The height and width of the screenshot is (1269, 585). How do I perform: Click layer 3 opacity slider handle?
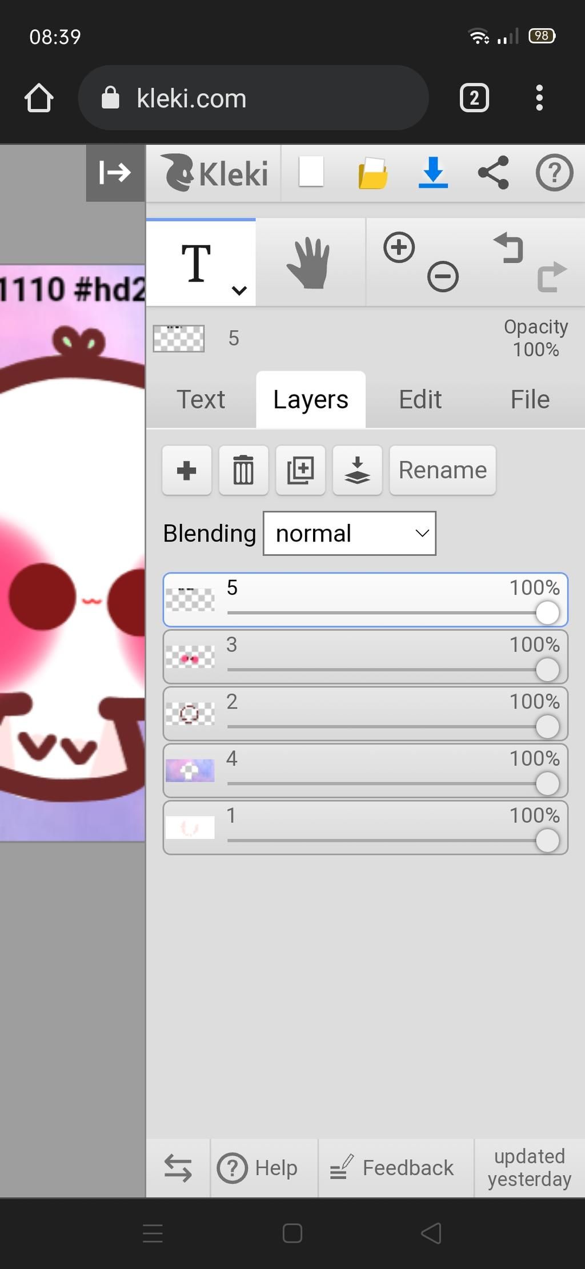547,670
